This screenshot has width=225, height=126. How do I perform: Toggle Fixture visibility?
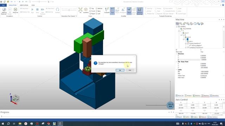pos(117,10)
